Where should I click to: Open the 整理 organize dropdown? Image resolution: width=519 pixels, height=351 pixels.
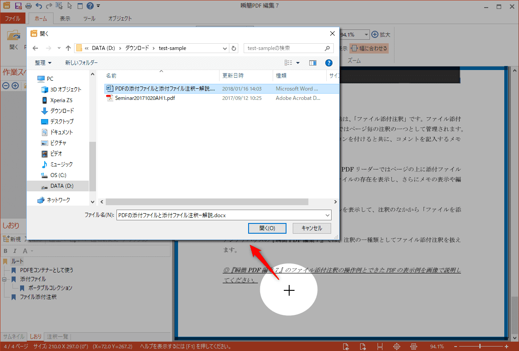(43, 63)
